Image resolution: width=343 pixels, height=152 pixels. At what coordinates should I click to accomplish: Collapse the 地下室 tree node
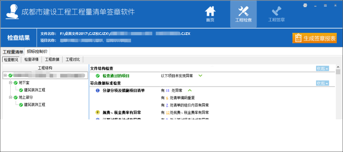[10, 83]
